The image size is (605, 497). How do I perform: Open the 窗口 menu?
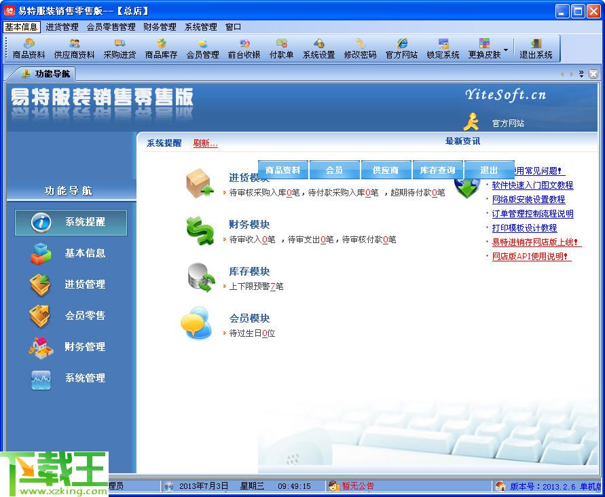tap(233, 27)
